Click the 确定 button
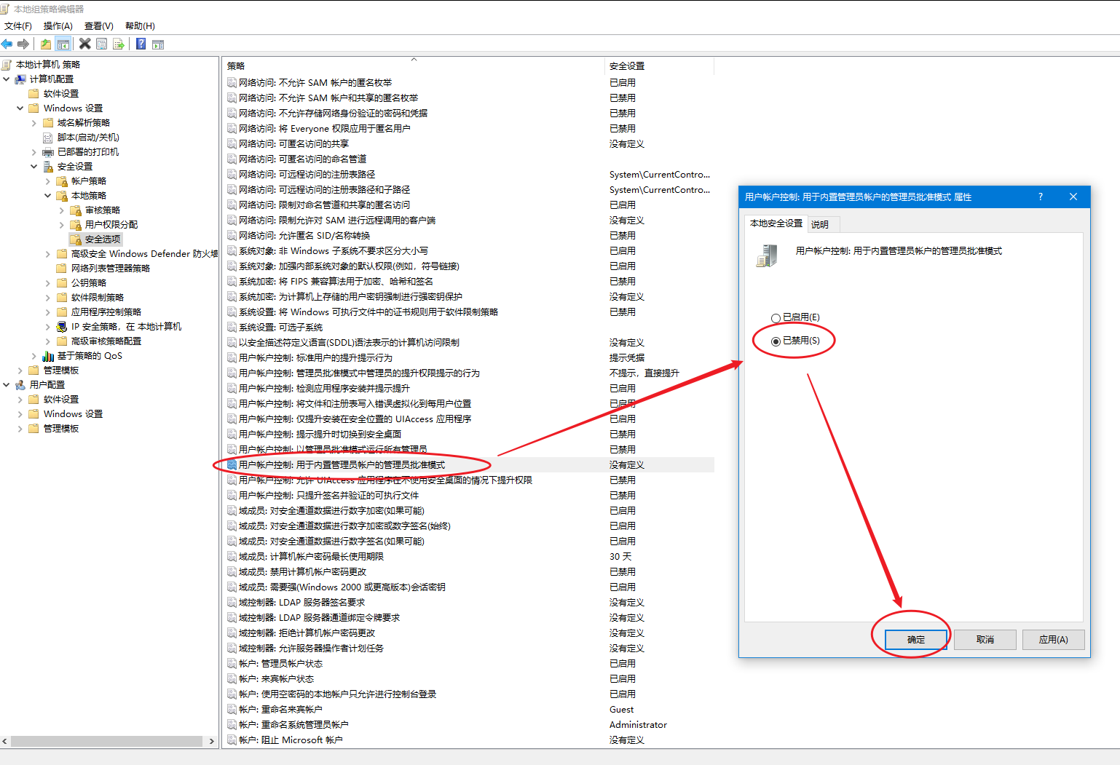This screenshot has width=1120, height=765. pyautogui.click(x=915, y=640)
